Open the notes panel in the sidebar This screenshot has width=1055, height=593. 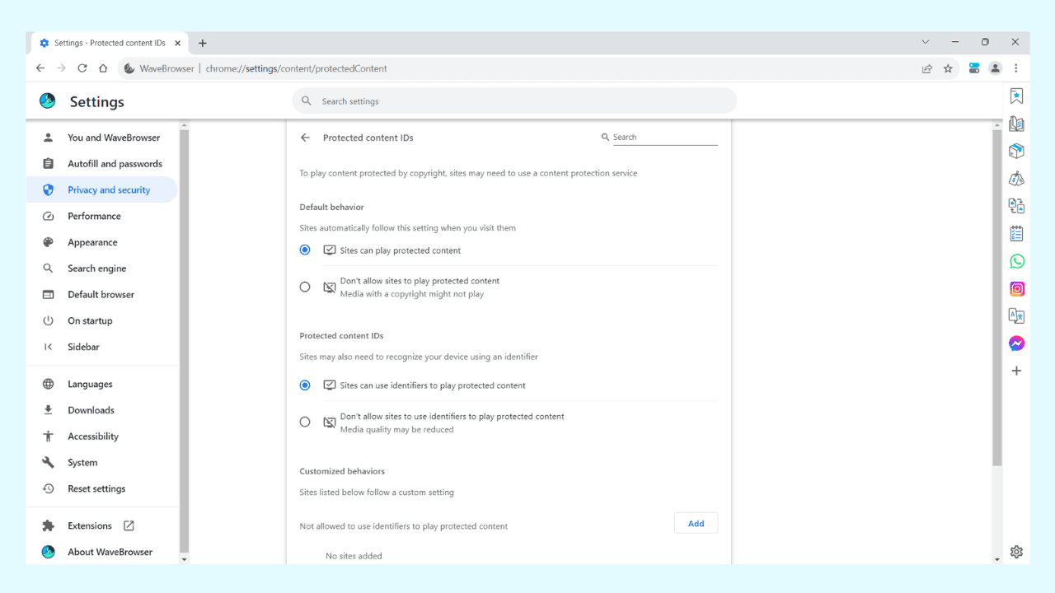(1016, 233)
